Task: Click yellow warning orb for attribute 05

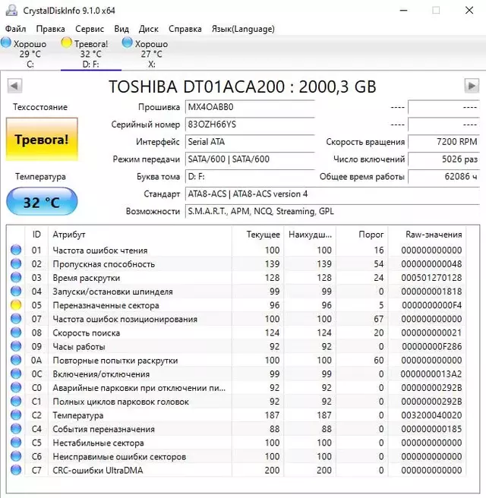Action: (x=16, y=305)
